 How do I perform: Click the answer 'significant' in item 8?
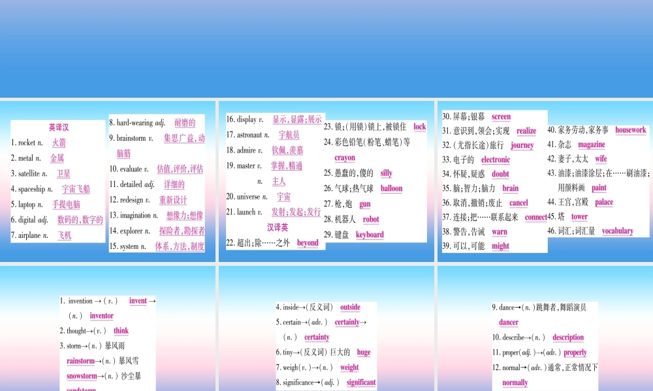(x=361, y=383)
